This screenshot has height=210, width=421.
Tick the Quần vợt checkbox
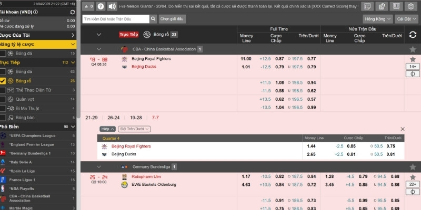(x=3, y=99)
